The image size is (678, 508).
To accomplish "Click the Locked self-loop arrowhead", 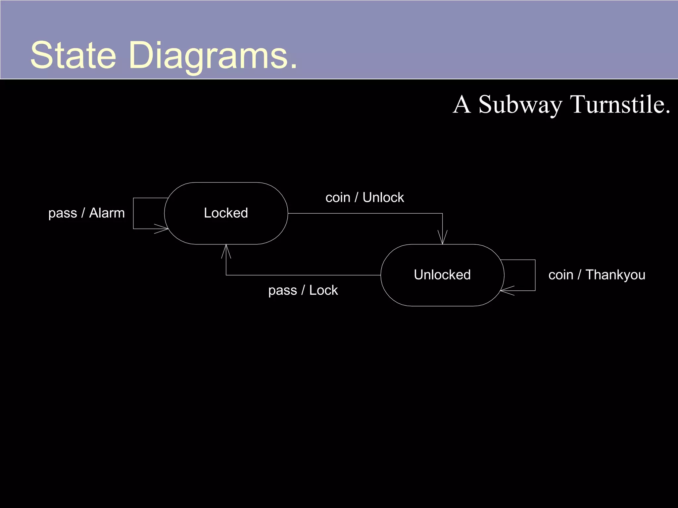I will (162, 229).
